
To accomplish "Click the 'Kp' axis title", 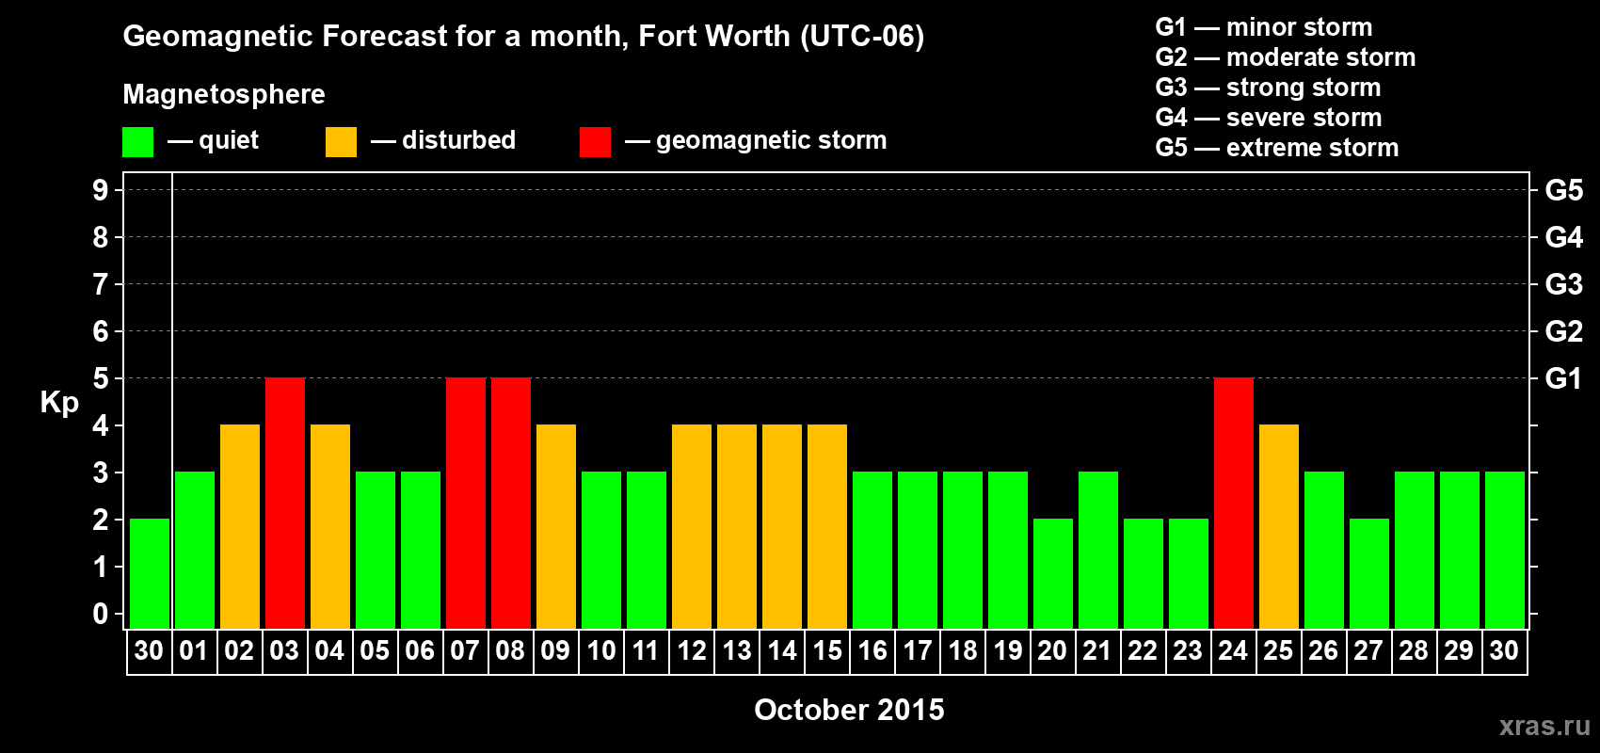I will (x=59, y=403).
